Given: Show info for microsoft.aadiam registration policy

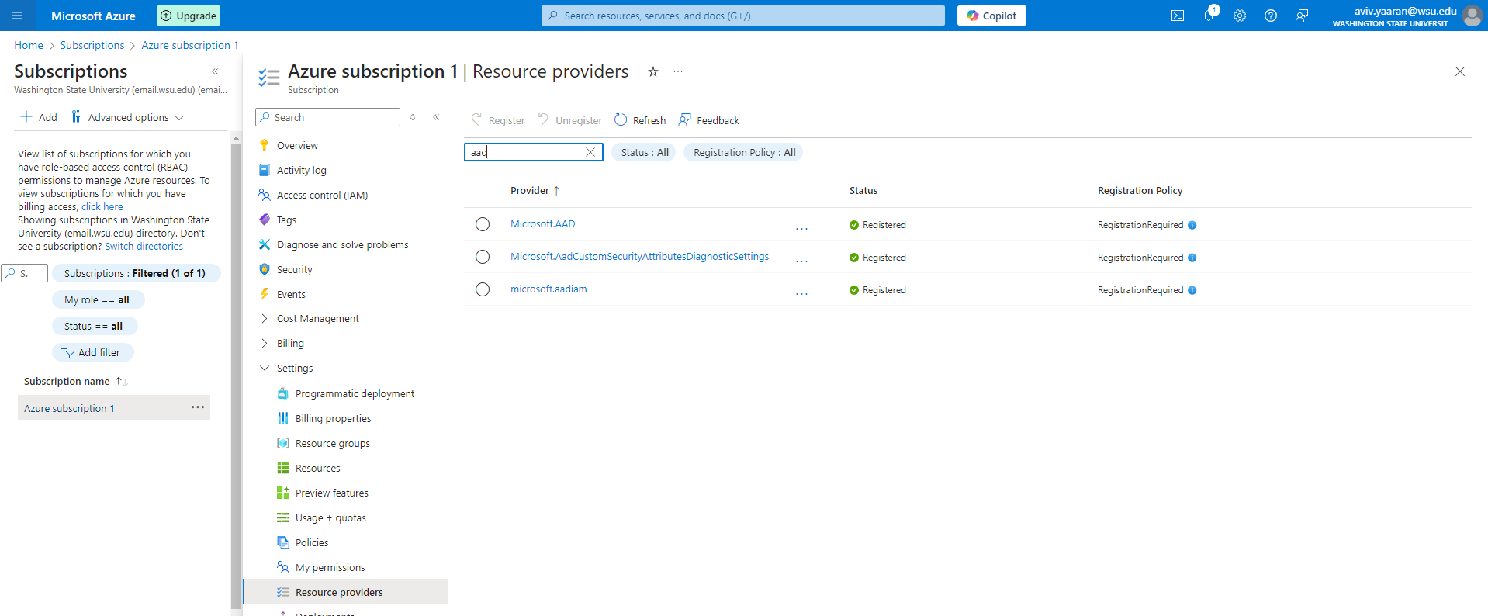Looking at the screenshot, I should point(1192,290).
